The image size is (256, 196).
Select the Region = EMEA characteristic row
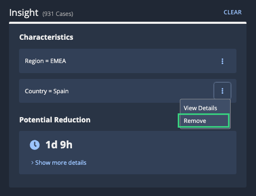click(x=127, y=61)
